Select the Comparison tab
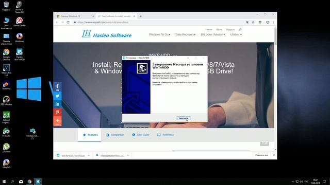The width and height of the screenshot is (330, 185). 115,135
